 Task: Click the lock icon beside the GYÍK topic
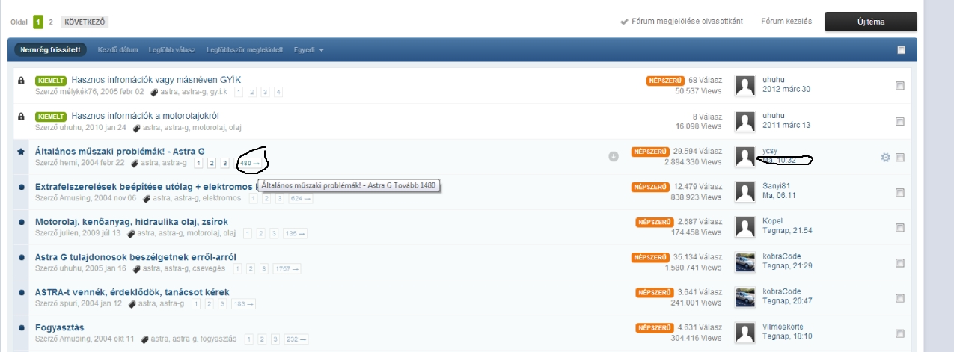pyautogui.click(x=21, y=80)
